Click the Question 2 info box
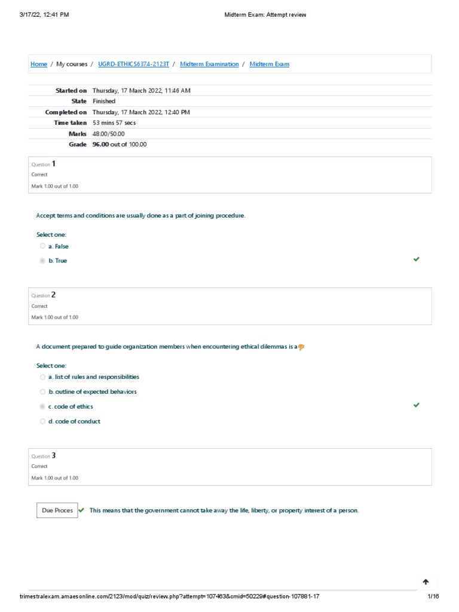This screenshot has width=459, height=612. pos(229,306)
